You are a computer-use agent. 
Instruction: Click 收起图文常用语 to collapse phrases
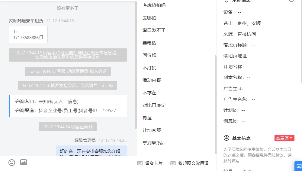point(190,163)
